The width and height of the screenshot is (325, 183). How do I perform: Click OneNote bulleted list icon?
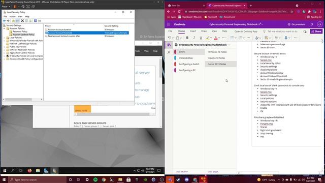point(232,38)
